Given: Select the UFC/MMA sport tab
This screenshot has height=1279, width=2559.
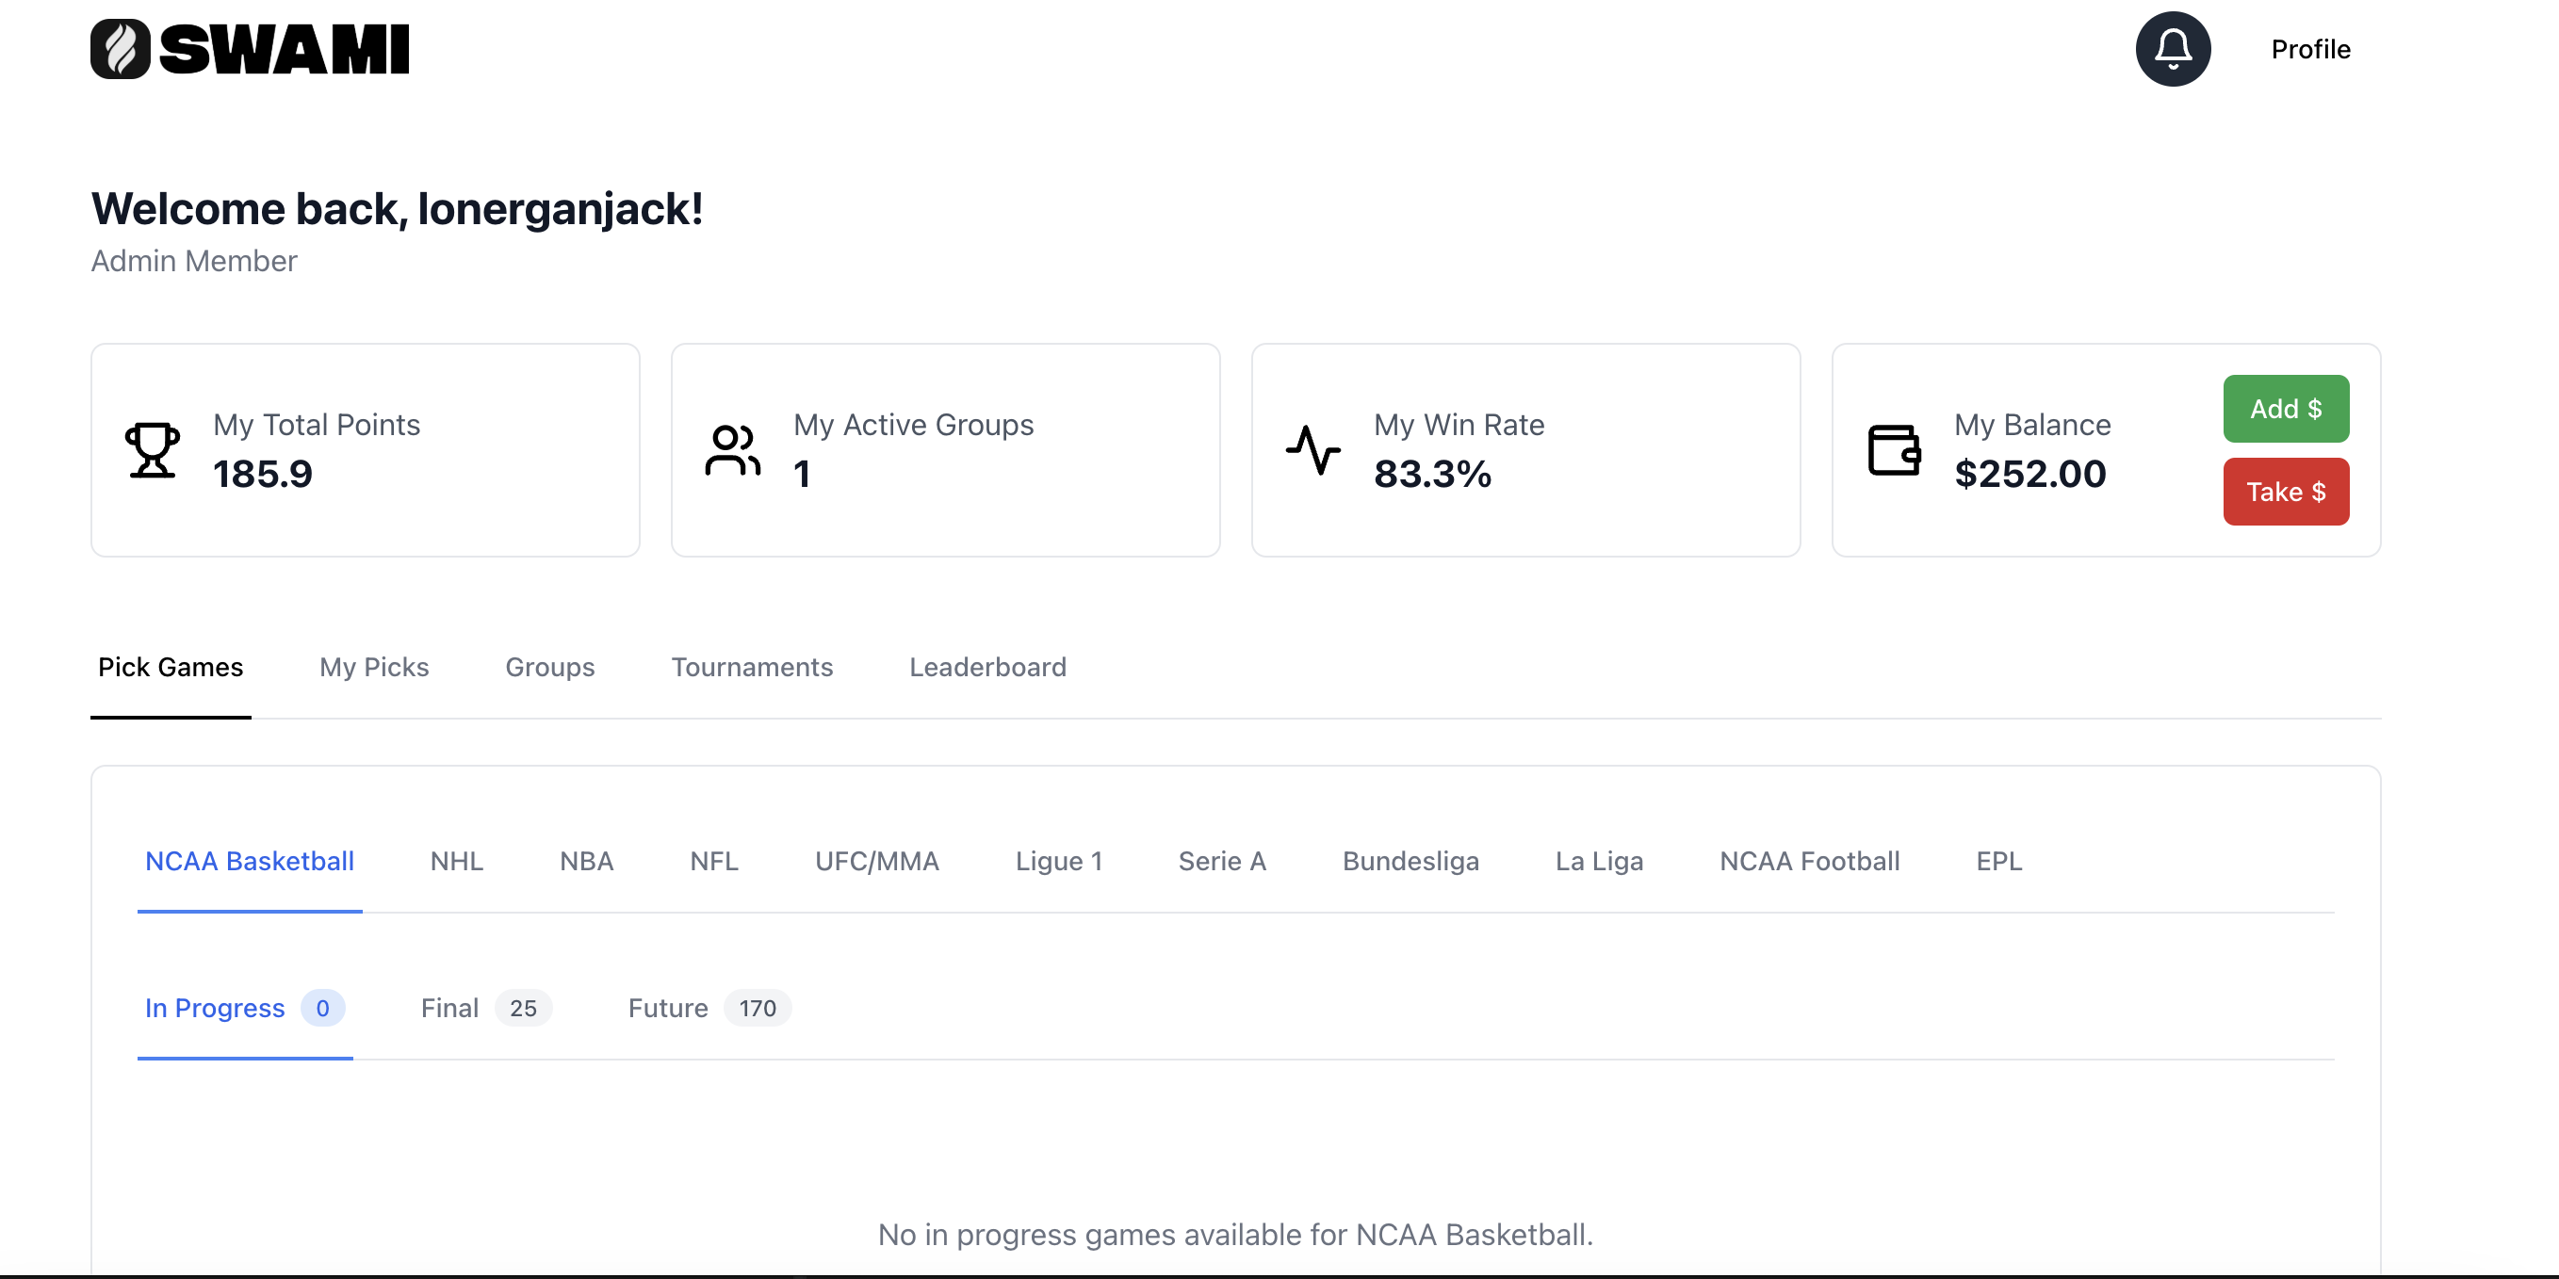Looking at the screenshot, I should [877, 861].
